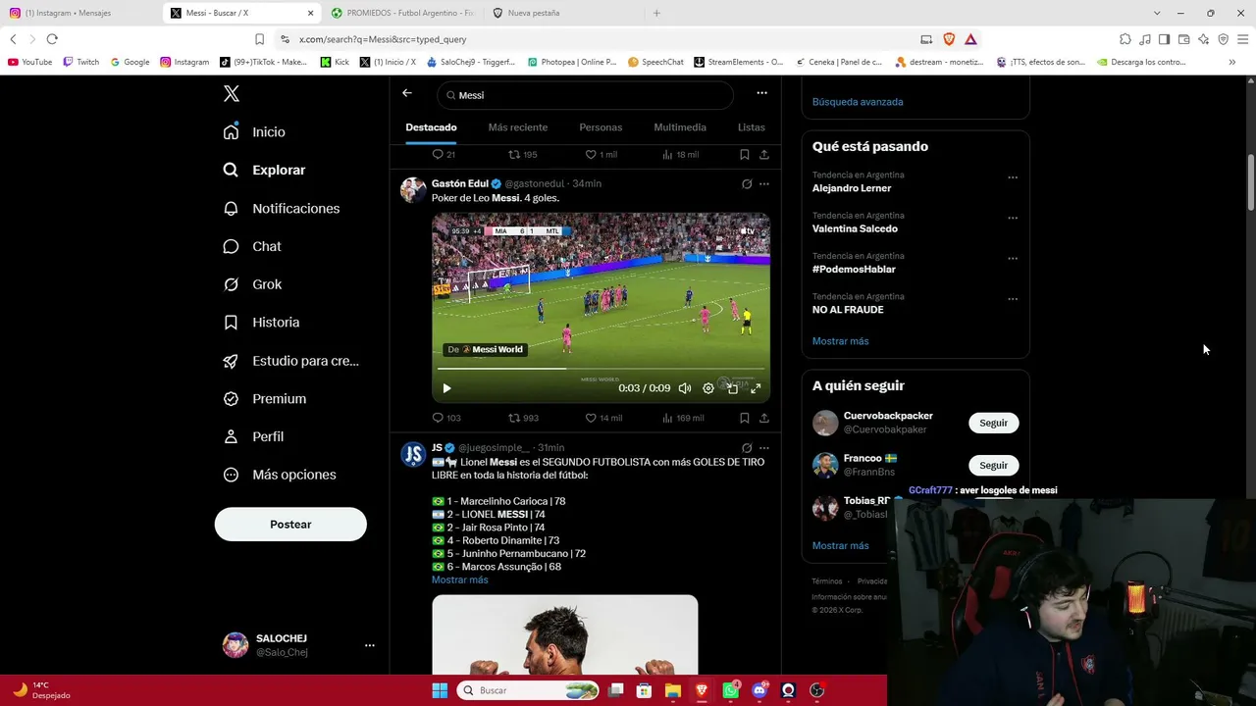Reply to Gastón Edul's post with 103 replies
Screen dimensions: 1256x706
[446, 418]
